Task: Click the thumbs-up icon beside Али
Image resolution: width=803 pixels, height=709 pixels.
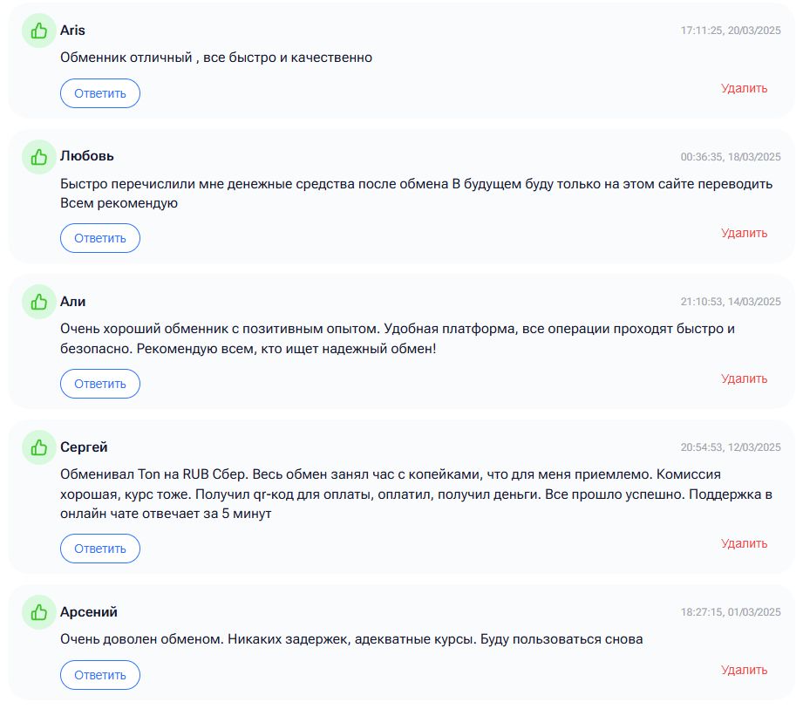Action: 38,302
